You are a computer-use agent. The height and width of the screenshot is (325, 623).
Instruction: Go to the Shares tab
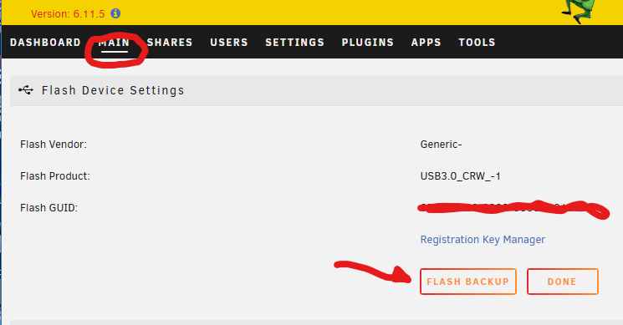click(170, 43)
